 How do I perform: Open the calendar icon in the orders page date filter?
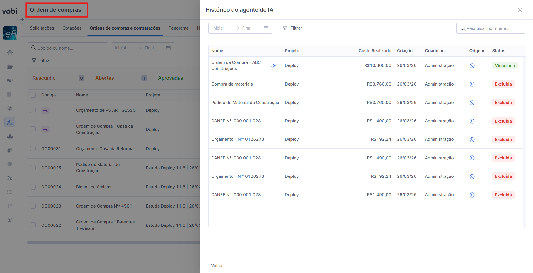pyautogui.click(x=168, y=48)
